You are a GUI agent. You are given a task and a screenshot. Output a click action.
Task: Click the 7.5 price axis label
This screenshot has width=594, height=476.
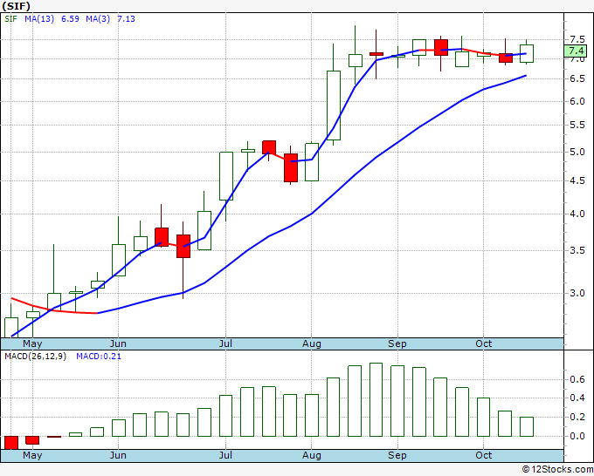(x=577, y=40)
